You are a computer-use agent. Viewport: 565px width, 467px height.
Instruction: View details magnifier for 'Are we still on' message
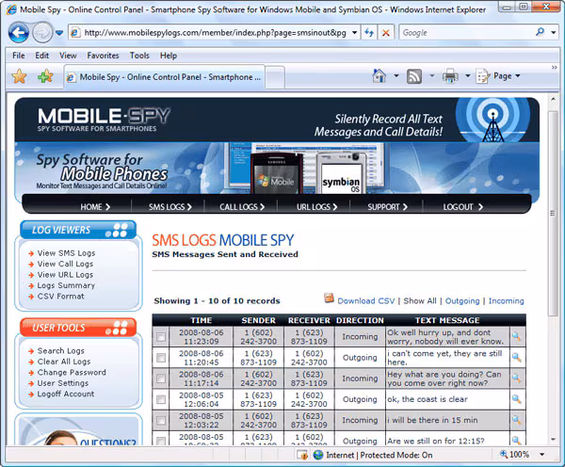tap(517, 441)
